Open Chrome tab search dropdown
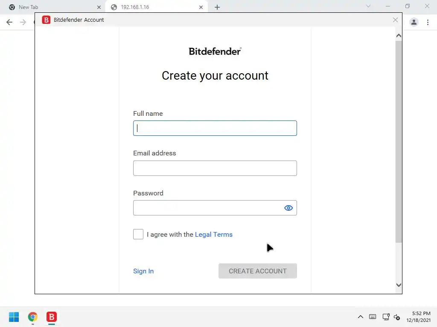 tap(368, 6)
